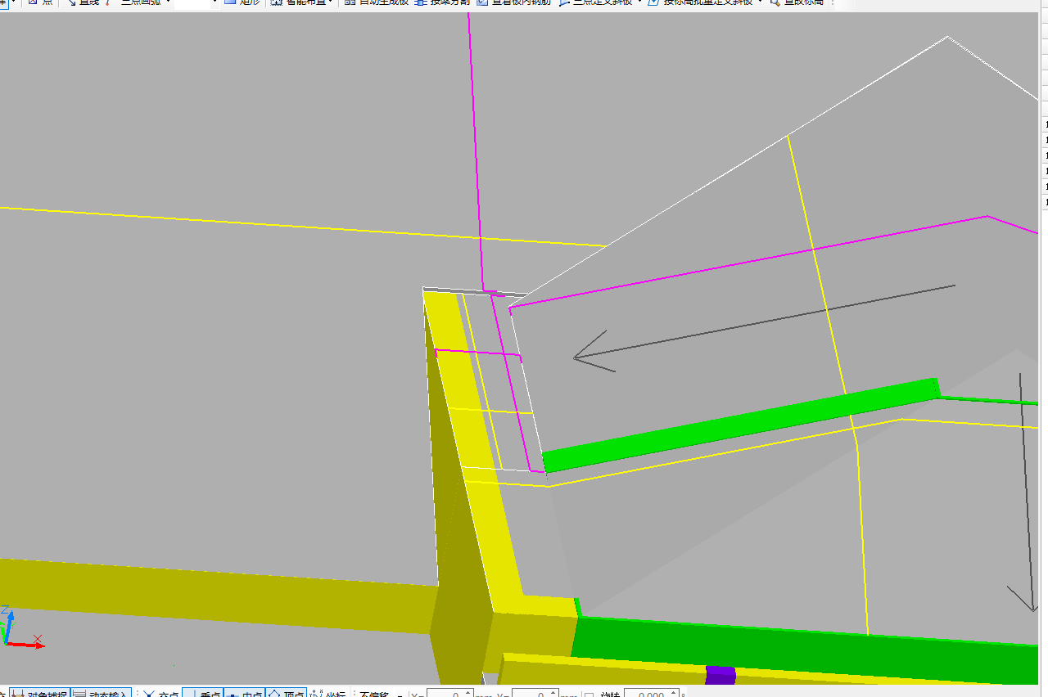Check the rotation (旋转) checkbox
Image resolution: width=1048 pixels, height=697 pixels.
(x=589, y=694)
